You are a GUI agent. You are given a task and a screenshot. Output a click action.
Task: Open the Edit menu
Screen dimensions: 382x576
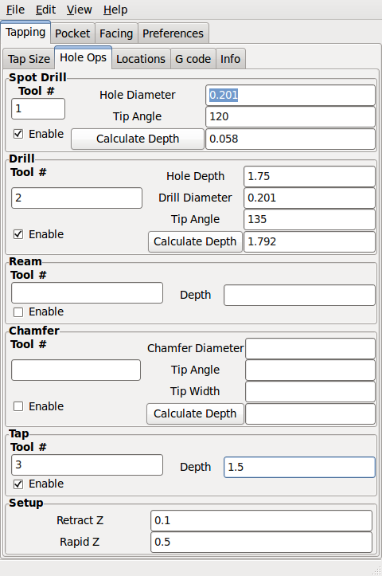coord(46,10)
